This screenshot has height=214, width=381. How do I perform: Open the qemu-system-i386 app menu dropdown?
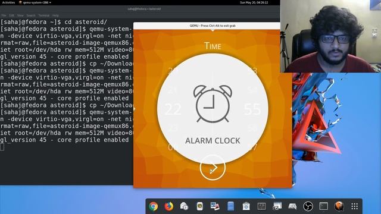(x=35, y=2)
